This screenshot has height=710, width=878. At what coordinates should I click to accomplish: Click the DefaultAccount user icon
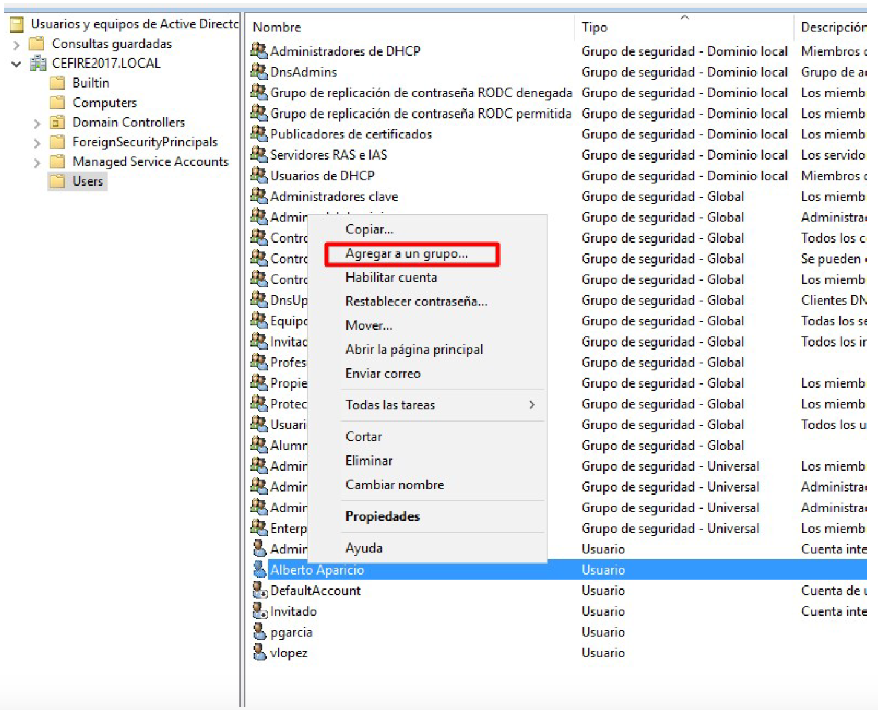259,590
